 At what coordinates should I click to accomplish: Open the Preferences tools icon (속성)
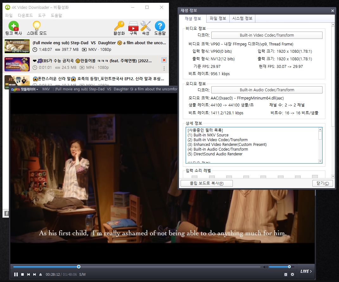(x=145, y=26)
